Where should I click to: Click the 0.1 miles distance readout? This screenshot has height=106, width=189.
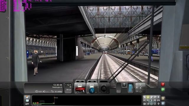point(58,92)
